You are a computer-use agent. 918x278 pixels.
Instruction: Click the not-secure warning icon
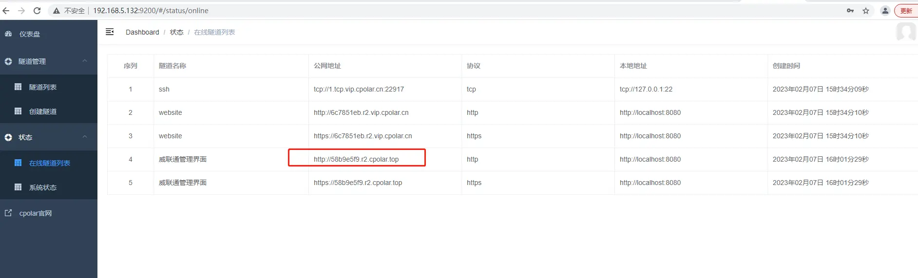pos(57,11)
